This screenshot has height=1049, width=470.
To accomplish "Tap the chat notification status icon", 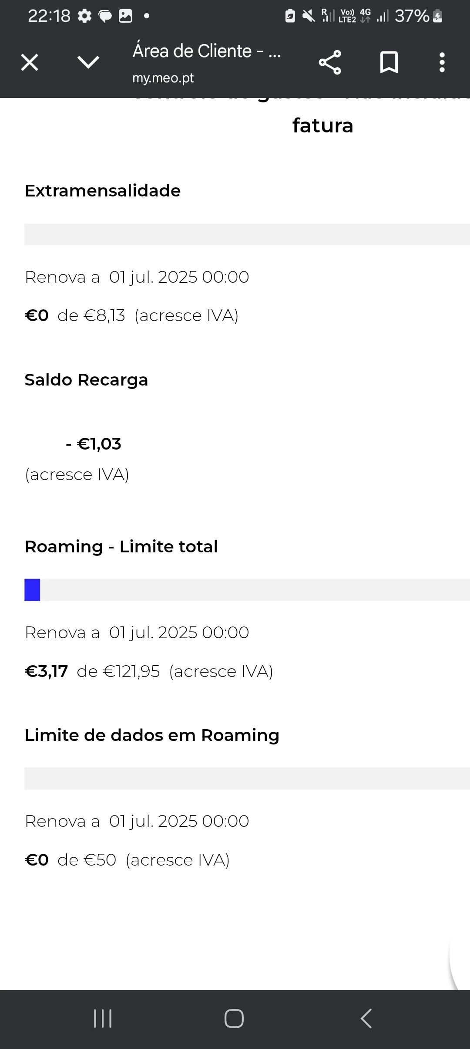I will tap(105, 16).
